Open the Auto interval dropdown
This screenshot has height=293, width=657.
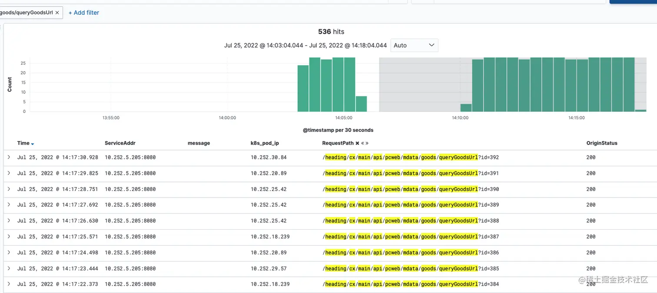coord(414,45)
